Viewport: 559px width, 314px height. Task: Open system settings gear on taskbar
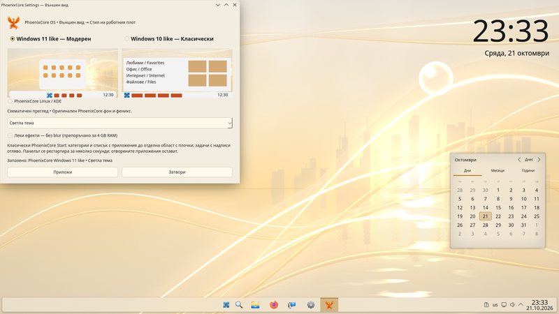311,305
